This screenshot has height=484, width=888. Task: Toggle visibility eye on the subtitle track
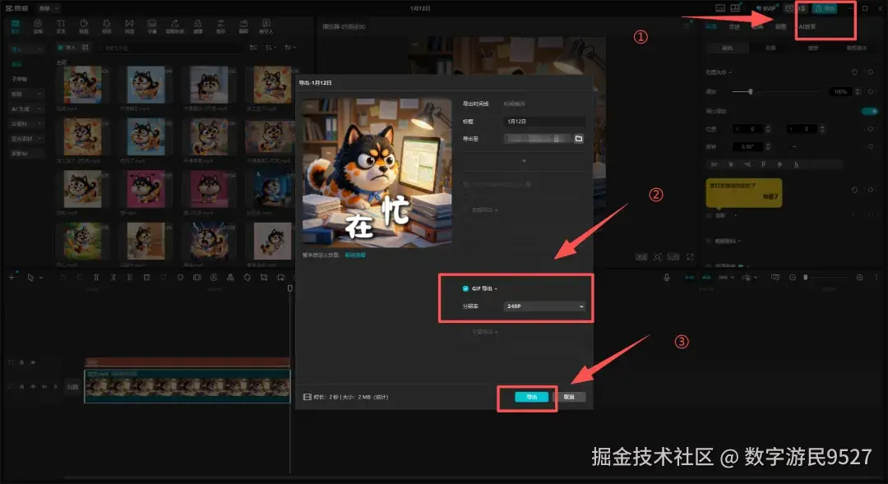click(x=33, y=362)
